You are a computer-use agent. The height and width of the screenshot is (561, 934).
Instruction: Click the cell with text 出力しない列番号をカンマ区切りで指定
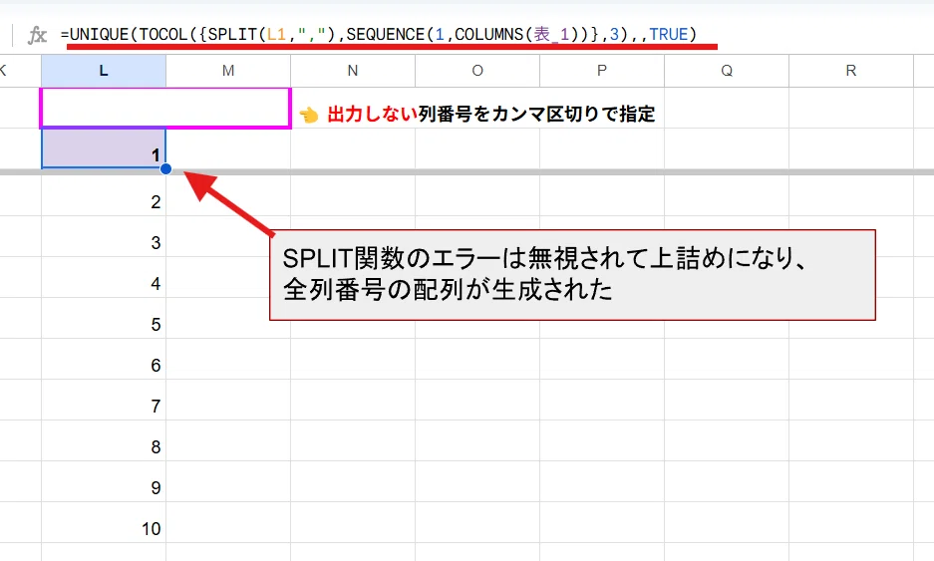(476, 114)
